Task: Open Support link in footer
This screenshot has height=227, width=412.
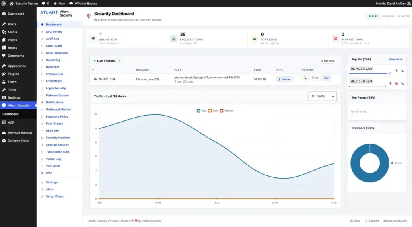Action: [372, 221]
